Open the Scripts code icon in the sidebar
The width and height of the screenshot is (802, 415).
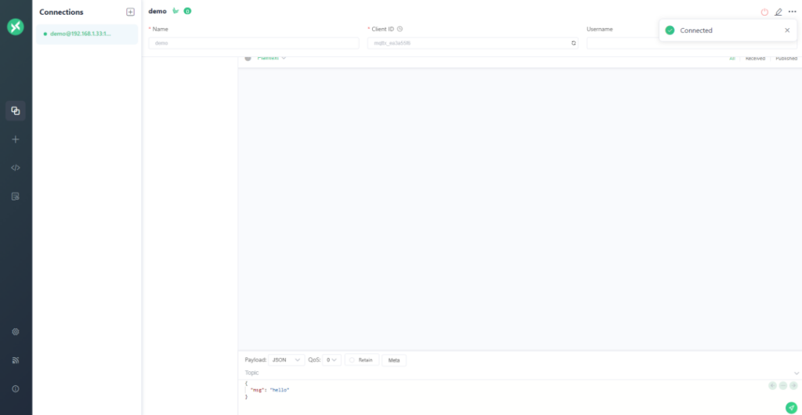tap(16, 168)
